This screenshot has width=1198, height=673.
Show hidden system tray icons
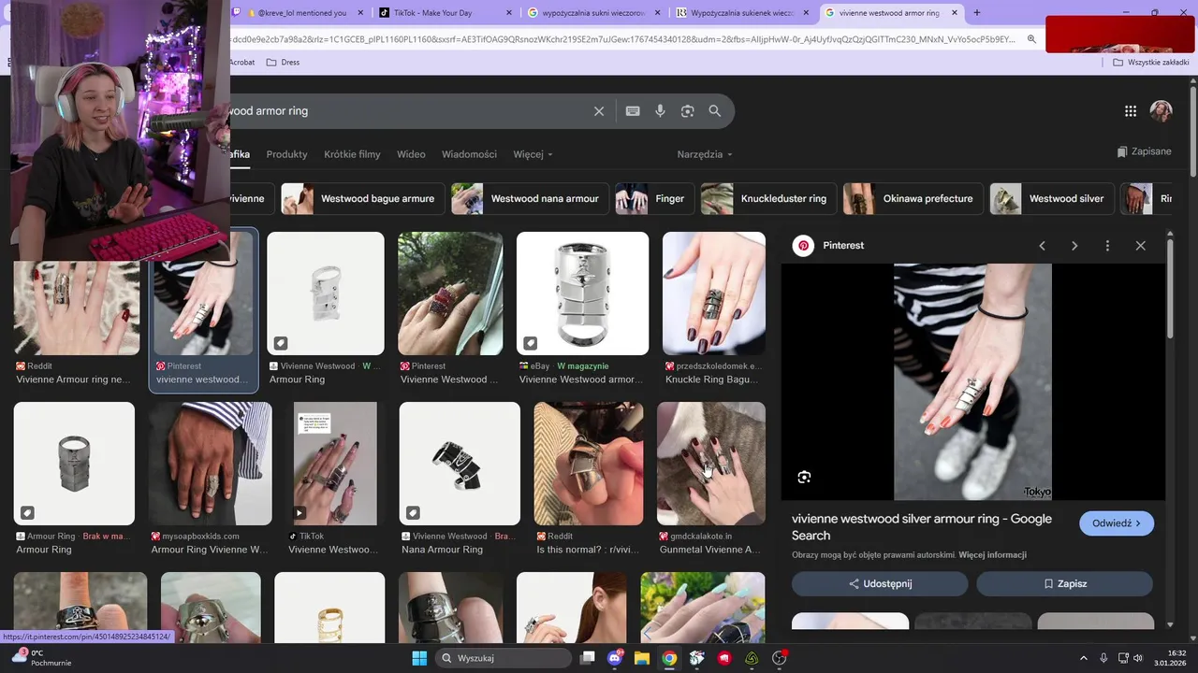click(1083, 658)
